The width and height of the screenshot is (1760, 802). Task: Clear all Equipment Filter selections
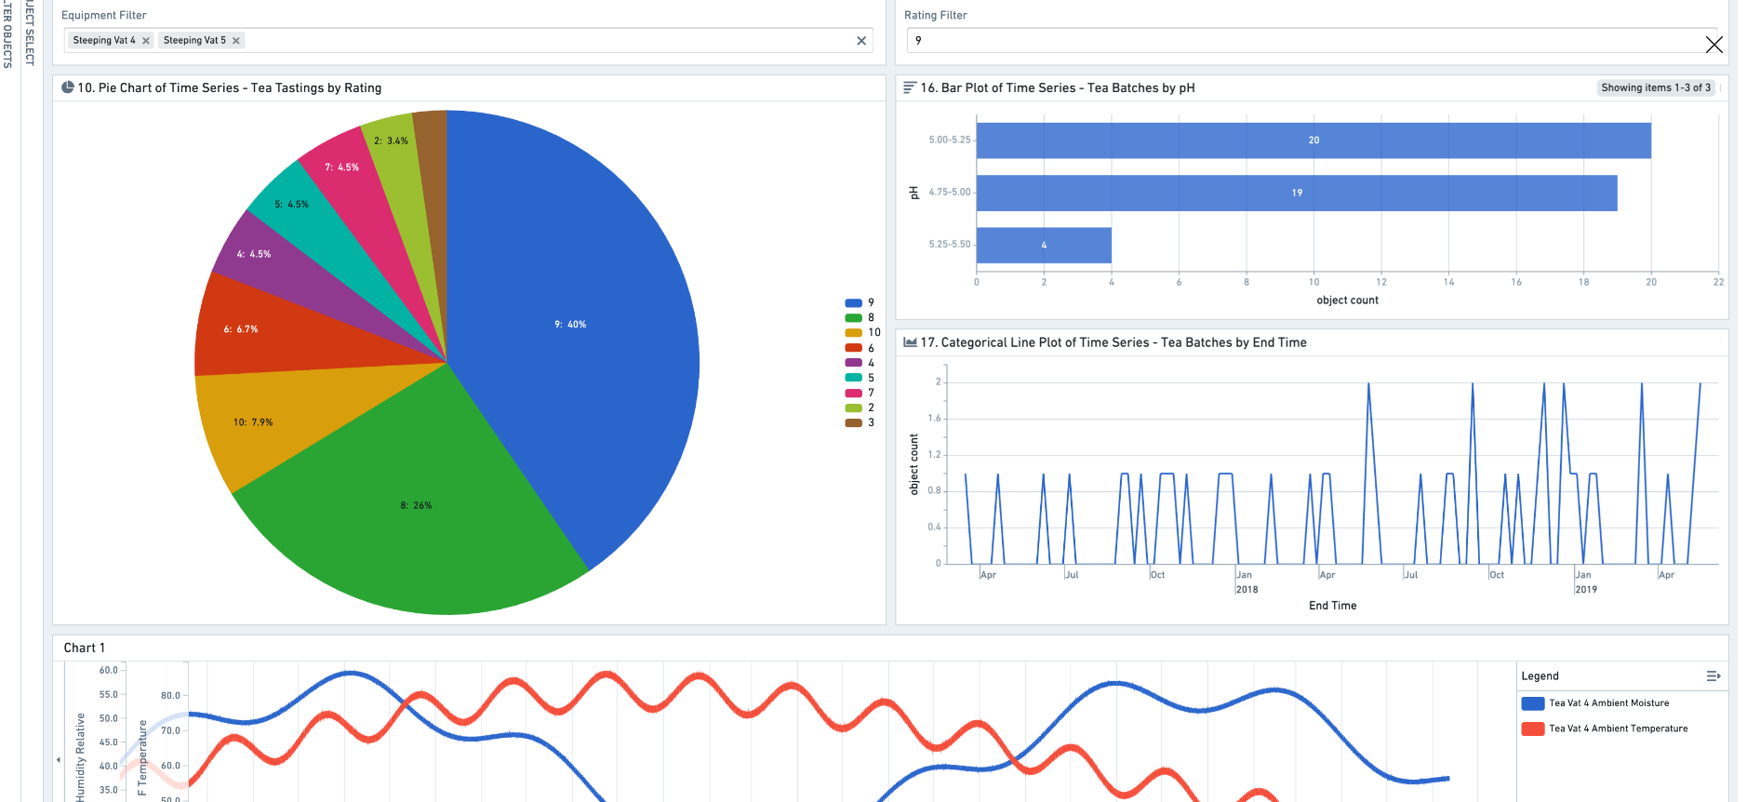click(860, 41)
